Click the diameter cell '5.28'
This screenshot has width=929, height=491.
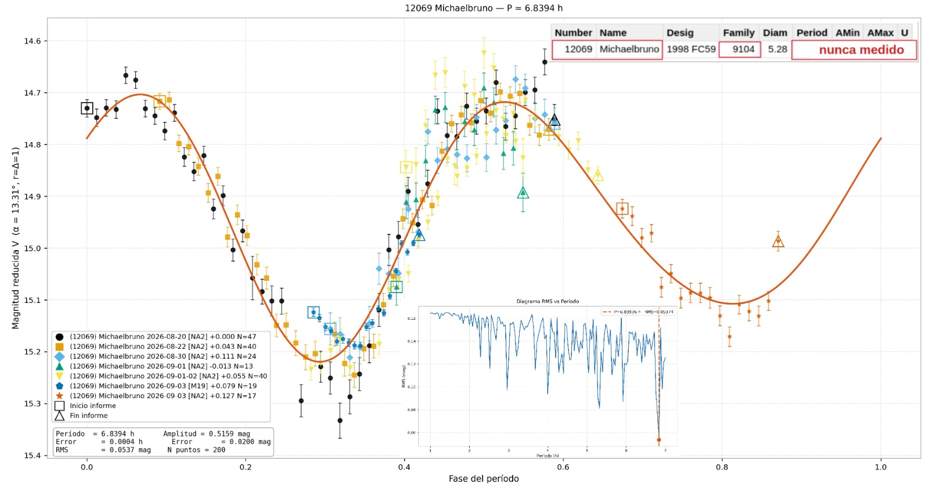pos(777,49)
